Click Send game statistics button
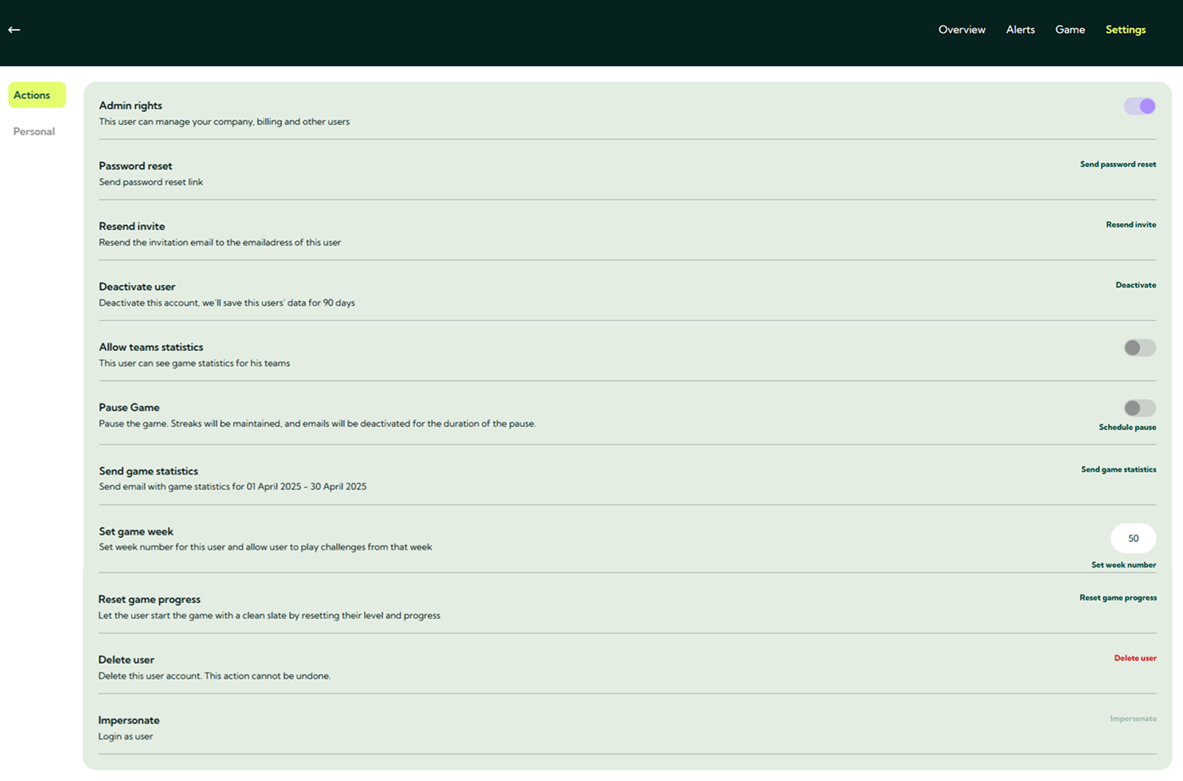 [1118, 470]
